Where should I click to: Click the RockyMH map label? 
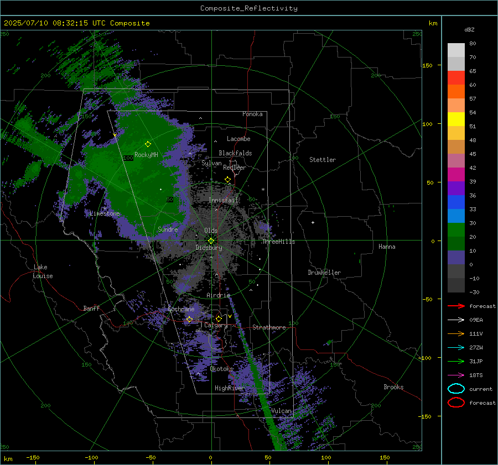[146, 155]
